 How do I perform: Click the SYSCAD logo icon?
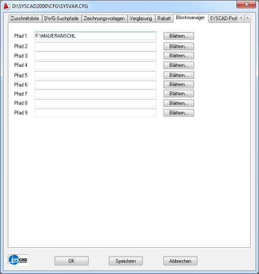(18, 260)
